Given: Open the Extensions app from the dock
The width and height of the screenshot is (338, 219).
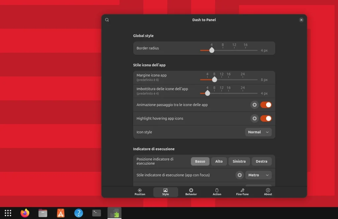Looking at the screenshot, I should point(114,213).
